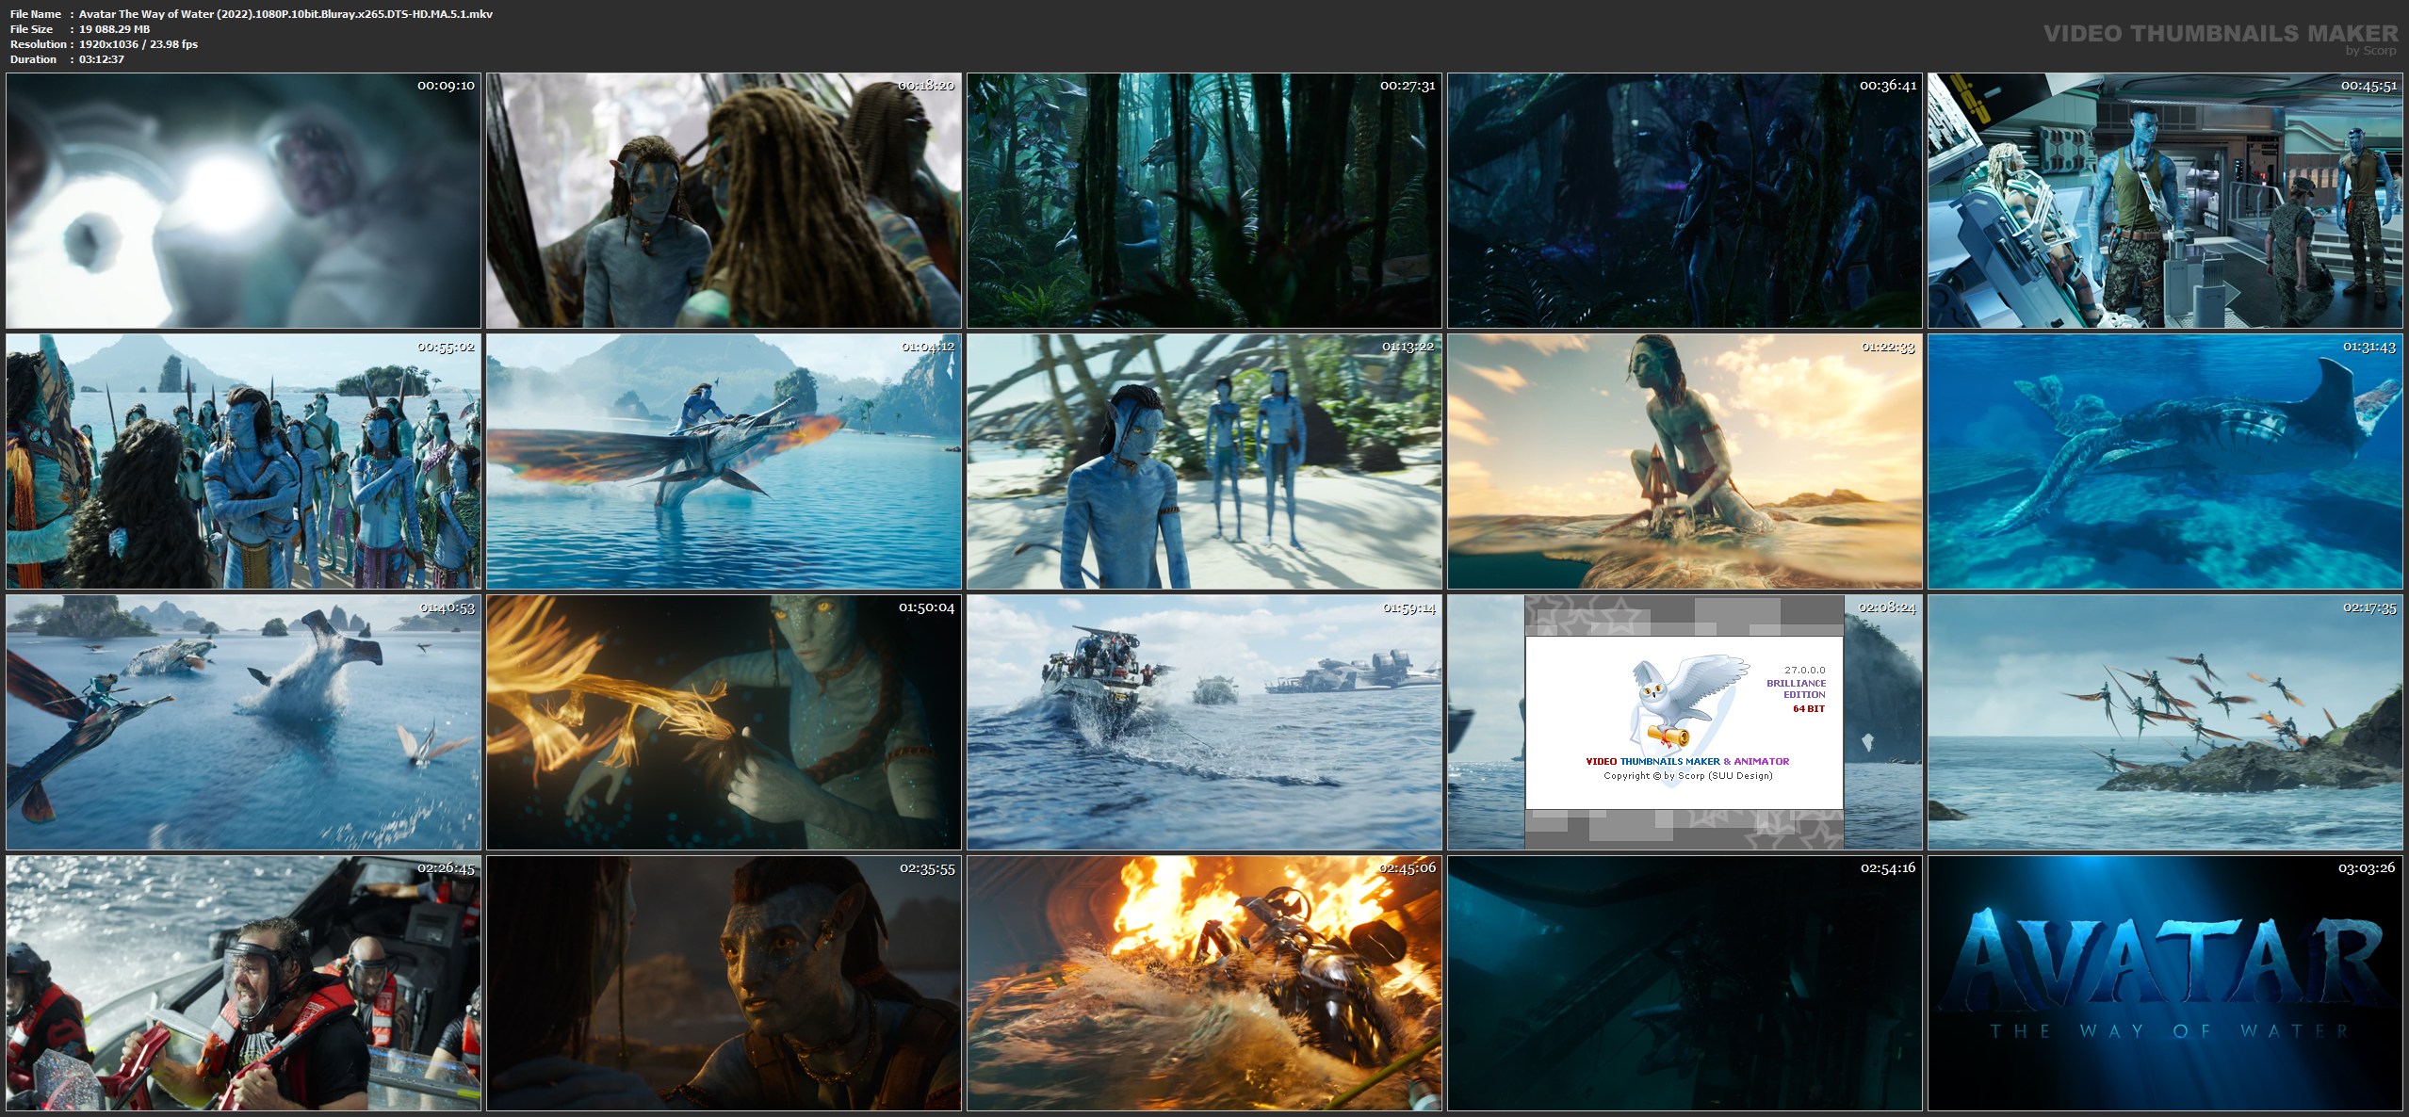Open the 01:50:04 glowing tendrils thumbnail
Viewport: 2409px width, 1117px height.
coord(724,722)
